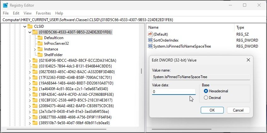Click the Instance folder icon
The height and width of the screenshot is (133, 267).
(x=40, y=49)
